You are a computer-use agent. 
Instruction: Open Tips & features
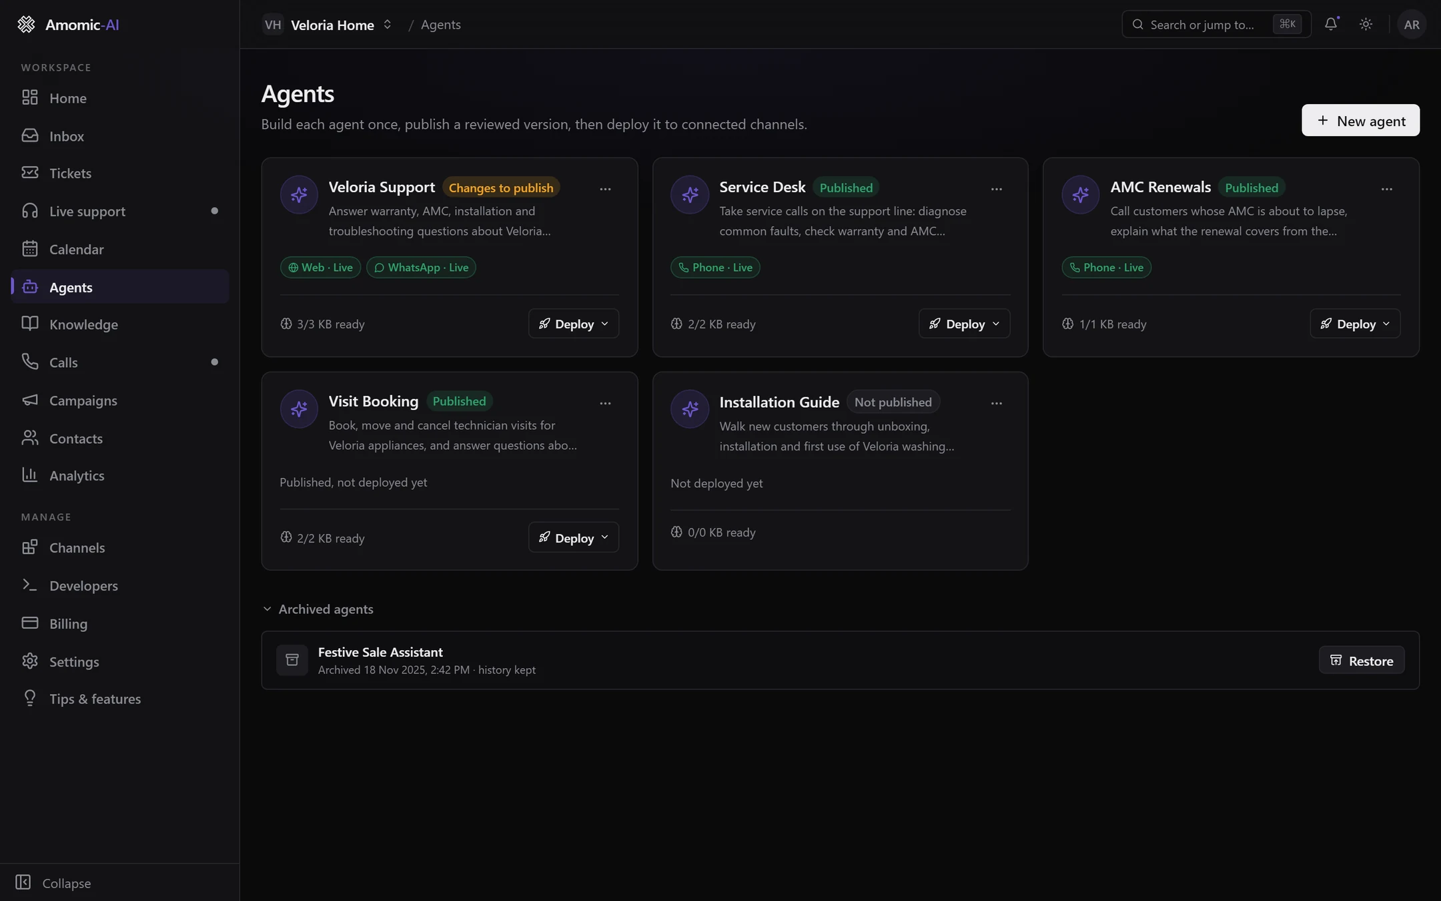[x=120, y=699]
